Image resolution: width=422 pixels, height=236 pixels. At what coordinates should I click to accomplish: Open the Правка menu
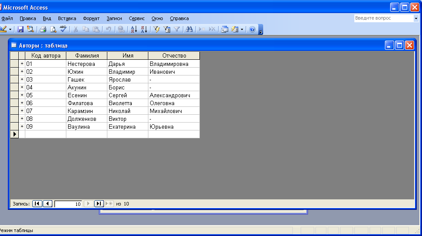point(28,19)
